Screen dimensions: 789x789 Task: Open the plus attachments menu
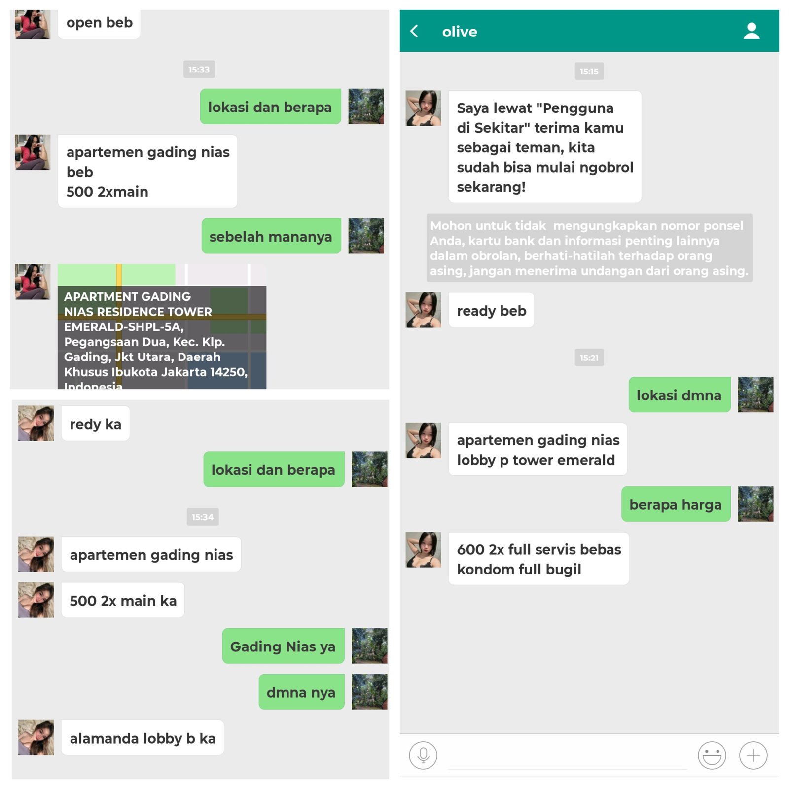point(753,755)
